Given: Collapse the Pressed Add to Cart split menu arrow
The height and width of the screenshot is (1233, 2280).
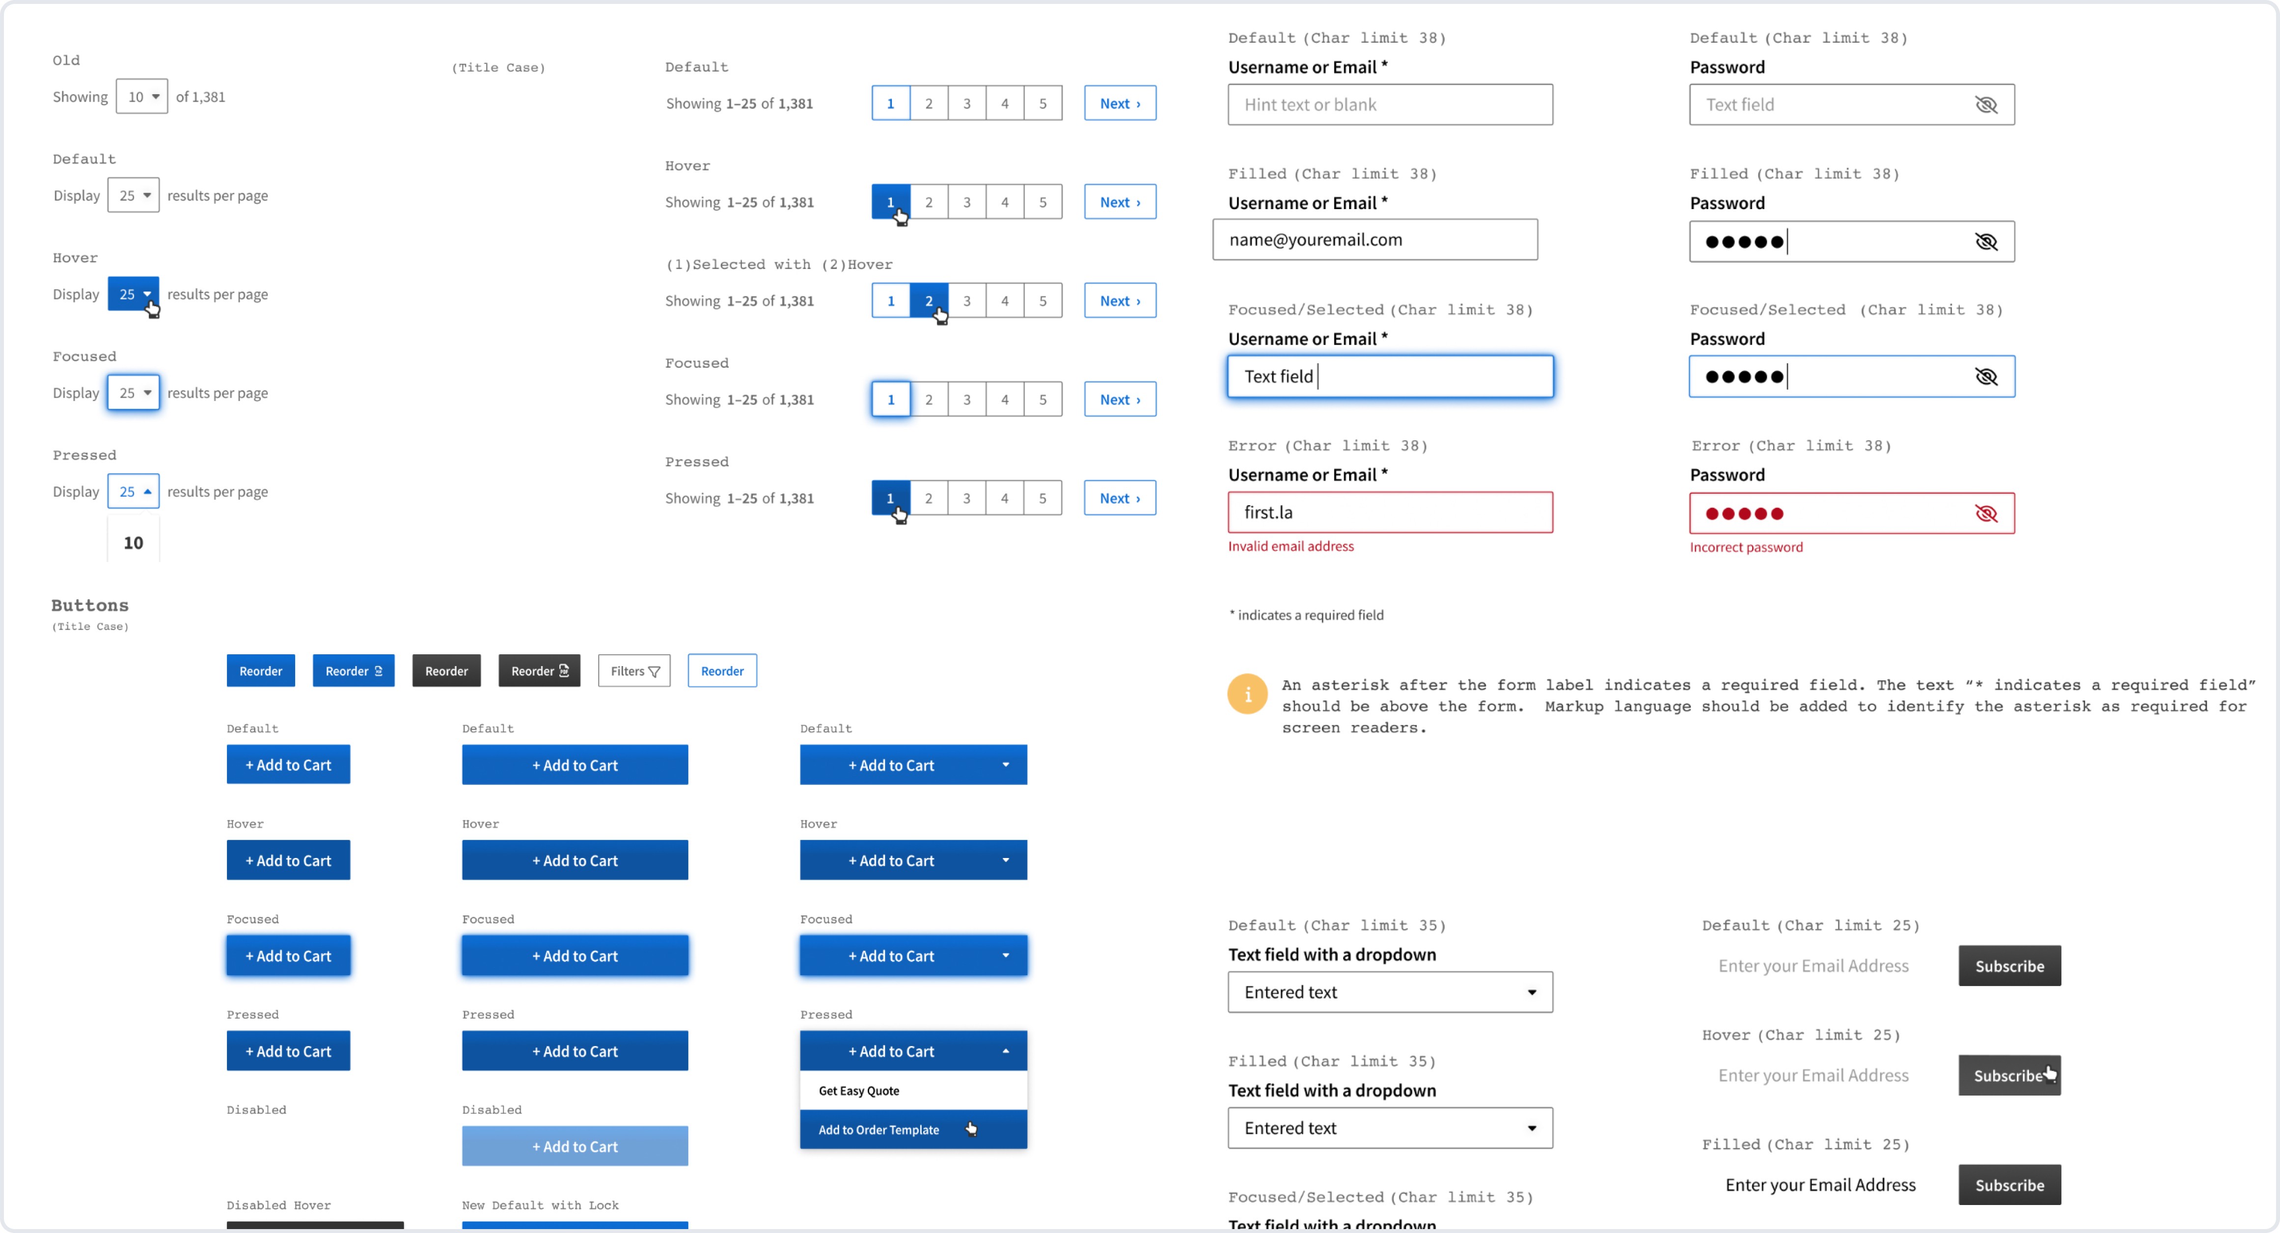Looking at the screenshot, I should coord(1006,1051).
